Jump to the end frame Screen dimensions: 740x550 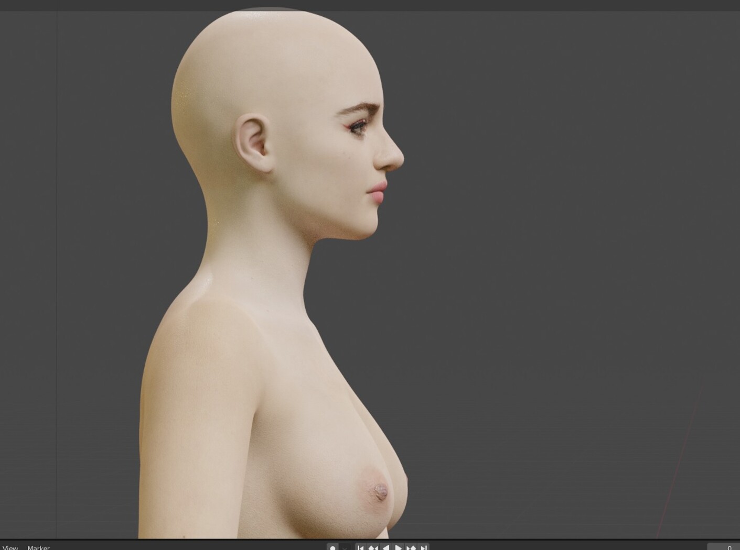(x=423, y=547)
